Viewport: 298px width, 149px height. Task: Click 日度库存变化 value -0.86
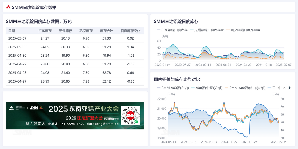(x=130, y=81)
